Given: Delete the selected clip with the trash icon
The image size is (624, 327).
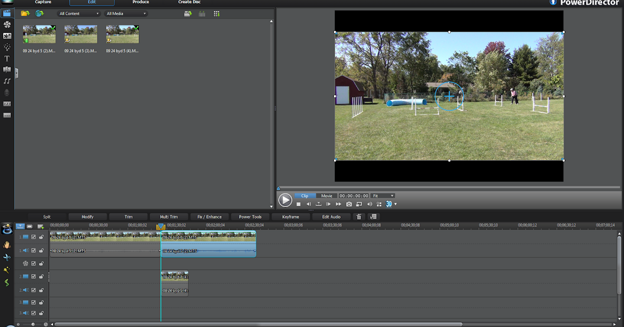Looking at the screenshot, I should pyautogui.click(x=359, y=216).
